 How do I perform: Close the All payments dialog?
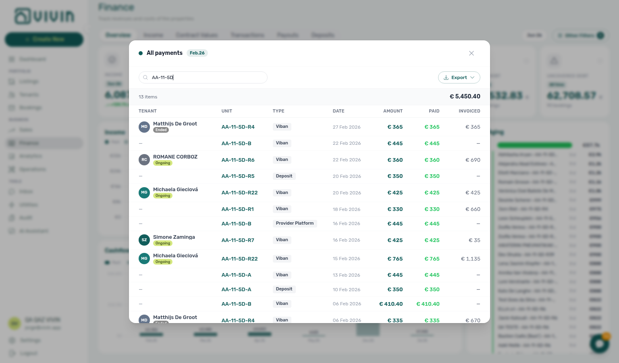point(472,53)
